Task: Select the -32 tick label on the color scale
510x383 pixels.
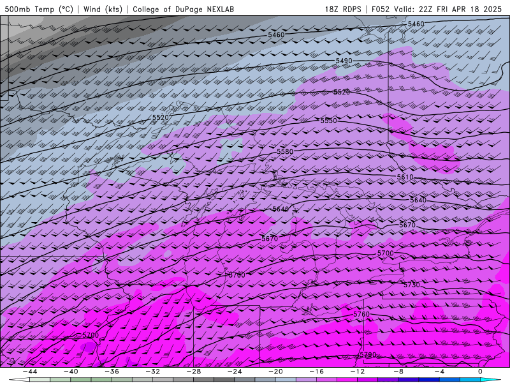Action: 152,372
